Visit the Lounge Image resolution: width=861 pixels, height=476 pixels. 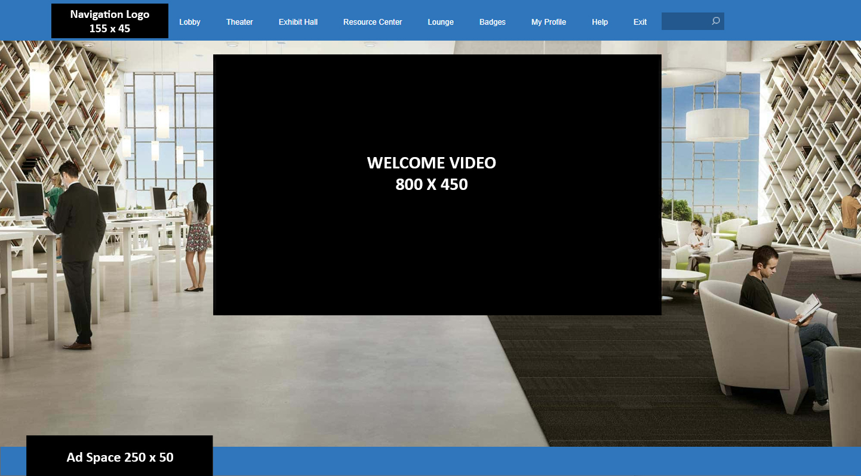pyautogui.click(x=441, y=22)
